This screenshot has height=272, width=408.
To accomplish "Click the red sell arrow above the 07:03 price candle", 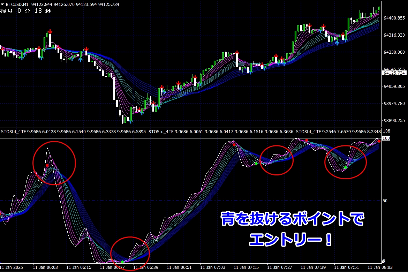I will [x=237, y=53].
